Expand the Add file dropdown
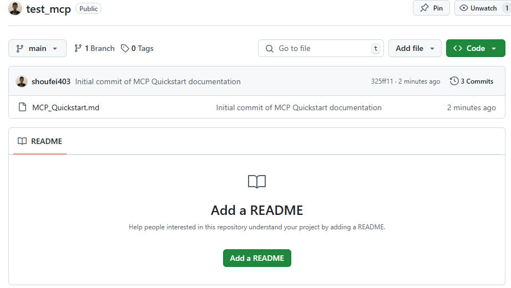This screenshot has height=288, width=511. pos(415,48)
